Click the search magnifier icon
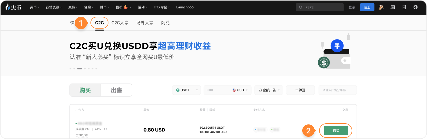The height and width of the screenshot is (139, 427). tap(301, 7)
